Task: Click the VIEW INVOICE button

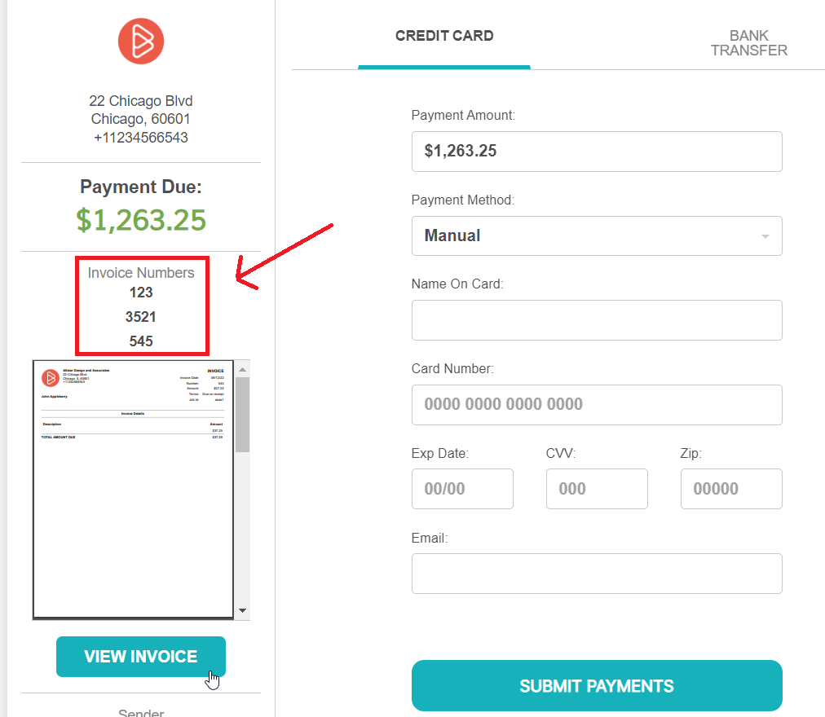Action: [140, 656]
